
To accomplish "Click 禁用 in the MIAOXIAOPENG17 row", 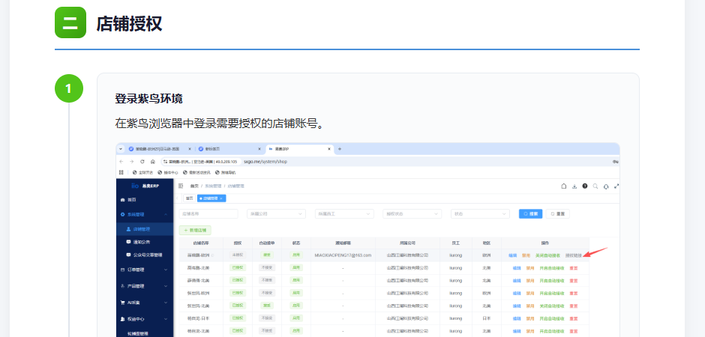I will coord(526,255).
